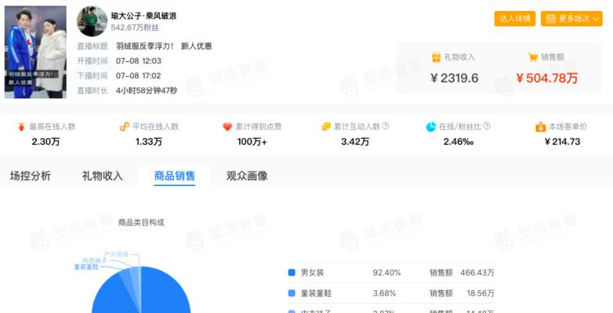The image size is (613, 313).
Task: Click the sales amount ¥504.78万
Action: [x=547, y=78]
